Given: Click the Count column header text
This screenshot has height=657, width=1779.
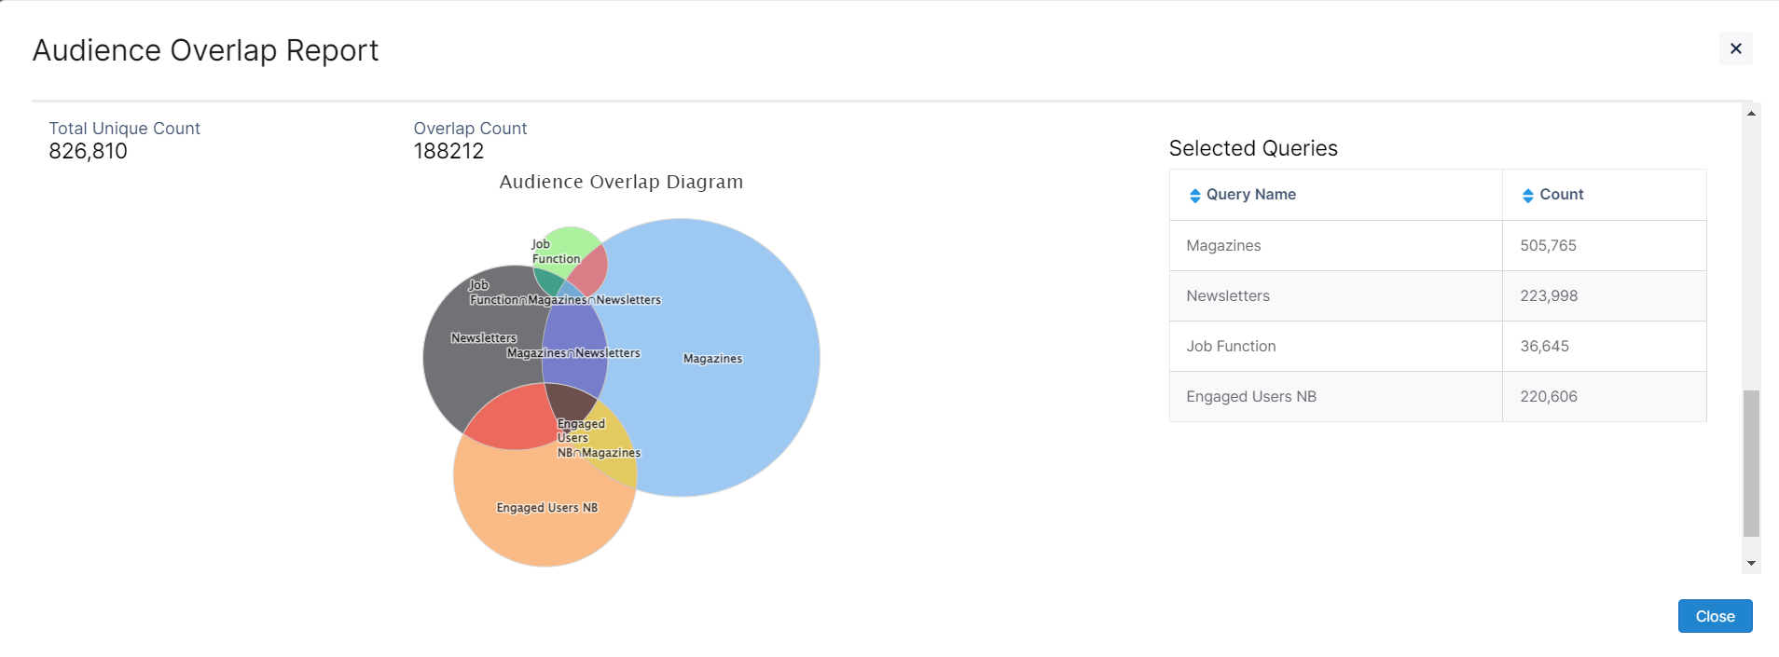Looking at the screenshot, I should point(1561,195).
